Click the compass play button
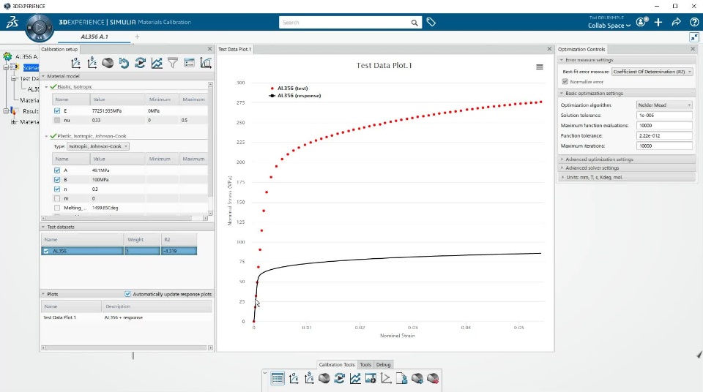This screenshot has width=703, height=392. point(40,28)
